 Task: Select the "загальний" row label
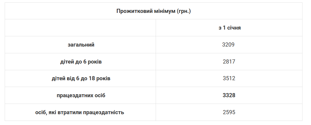coord(81,45)
